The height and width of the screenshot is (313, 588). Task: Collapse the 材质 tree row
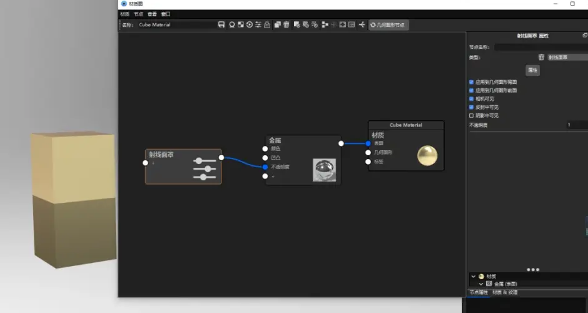tap(474, 276)
